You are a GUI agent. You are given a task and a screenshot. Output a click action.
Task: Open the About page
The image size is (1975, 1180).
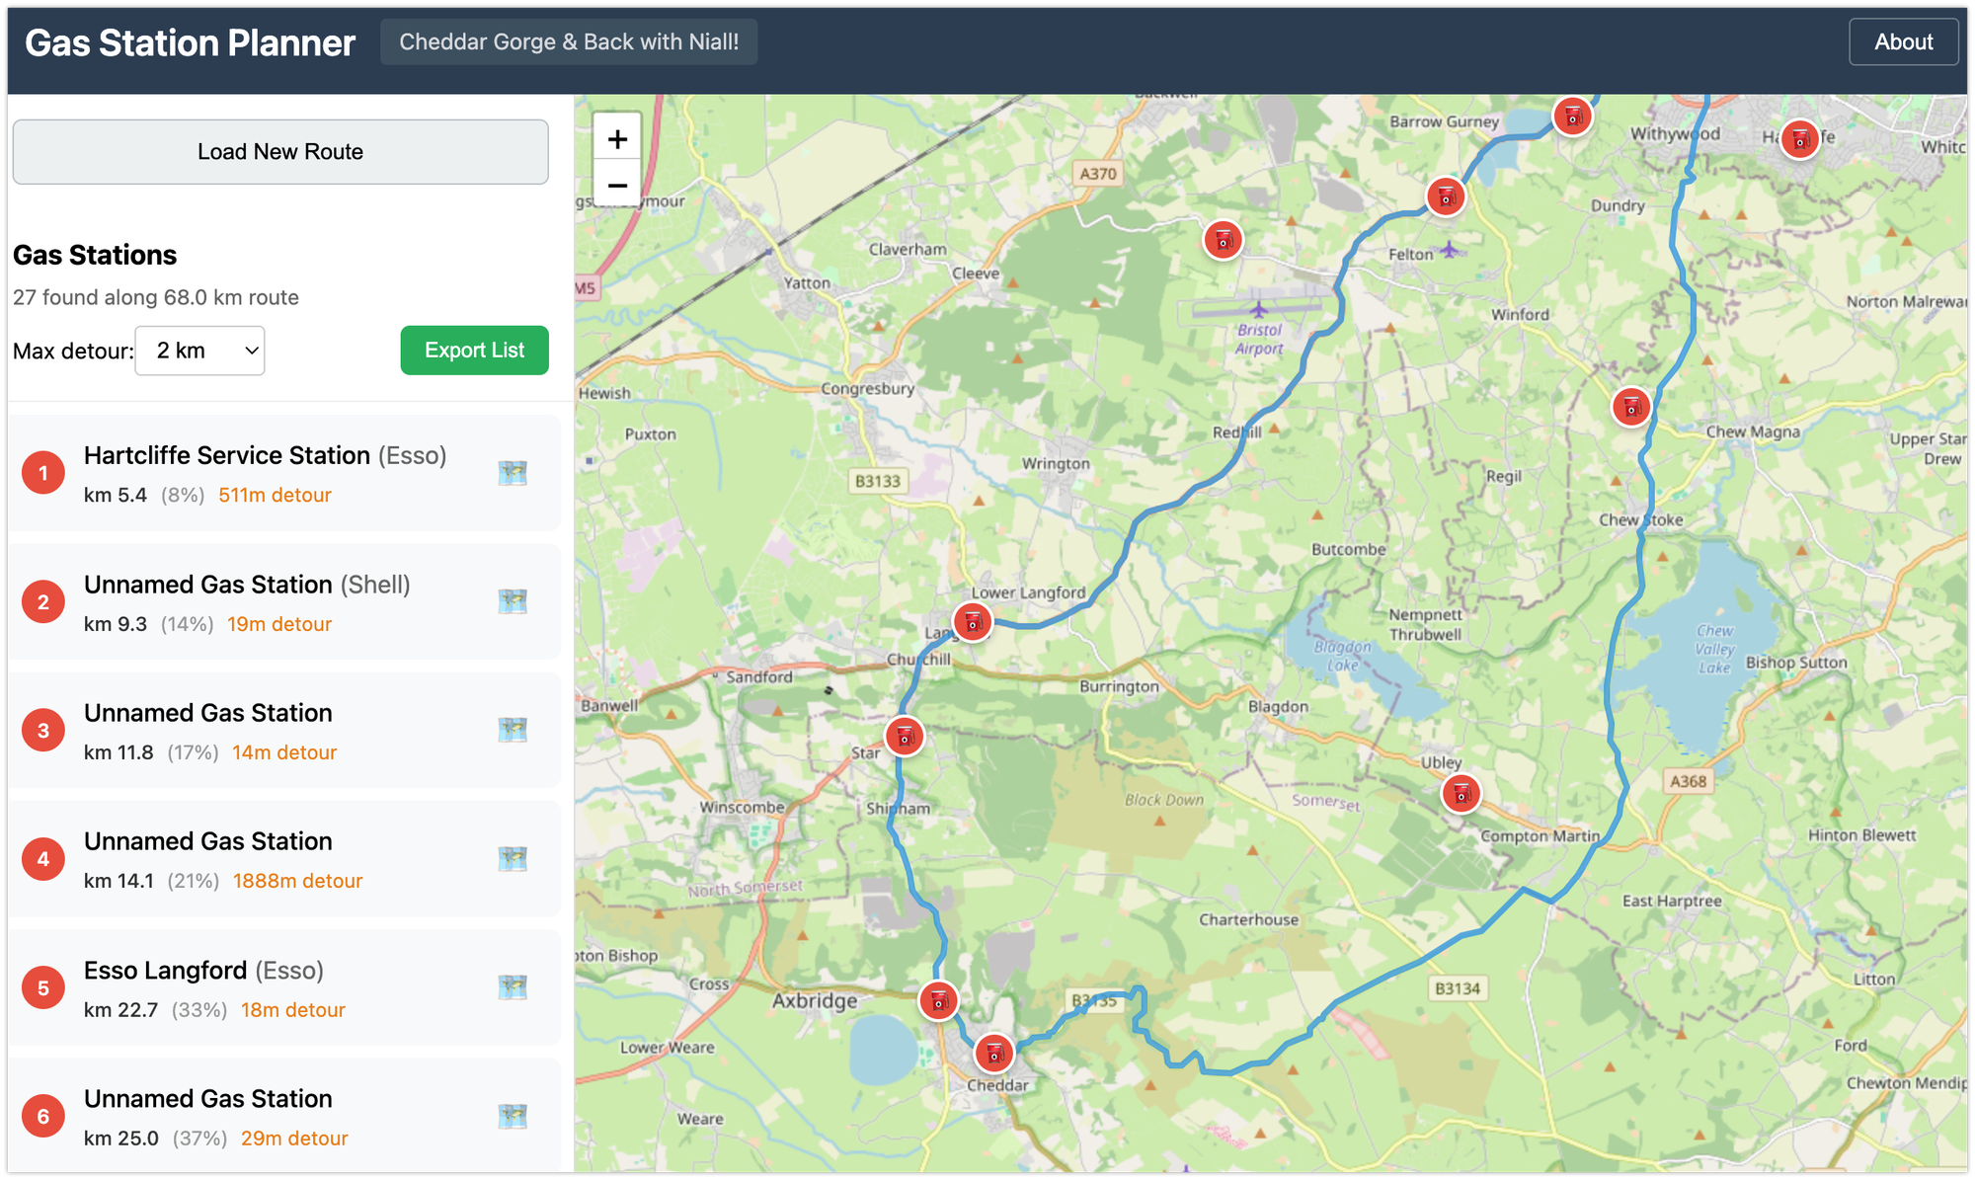tap(1903, 42)
